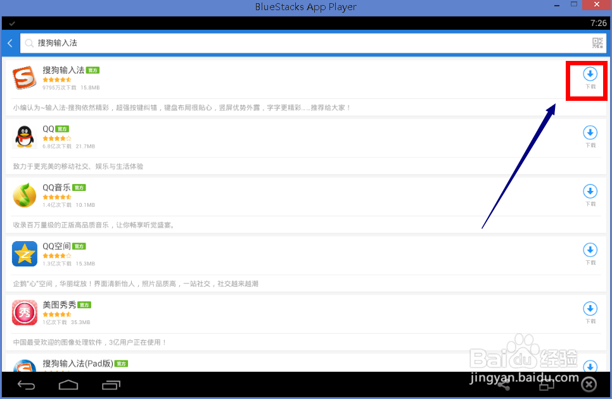The width and height of the screenshot is (612, 399).
Task: Download the QQ空间 app
Action: [590, 254]
